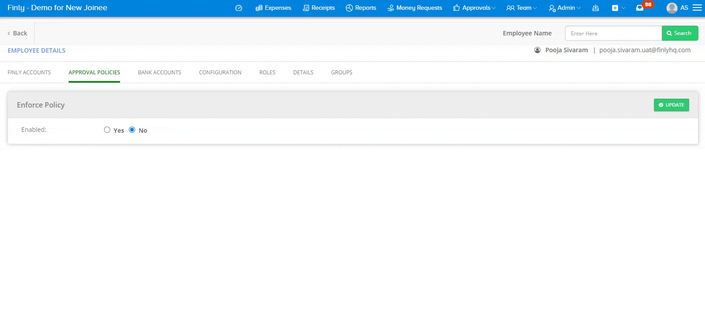Switch to the Details tab
705x331 pixels.
click(x=303, y=73)
